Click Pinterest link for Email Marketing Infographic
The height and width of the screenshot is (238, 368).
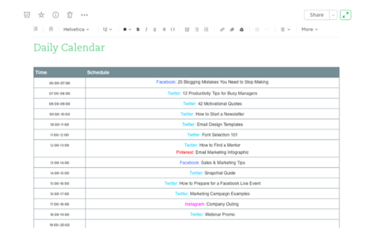(x=185, y=152)
